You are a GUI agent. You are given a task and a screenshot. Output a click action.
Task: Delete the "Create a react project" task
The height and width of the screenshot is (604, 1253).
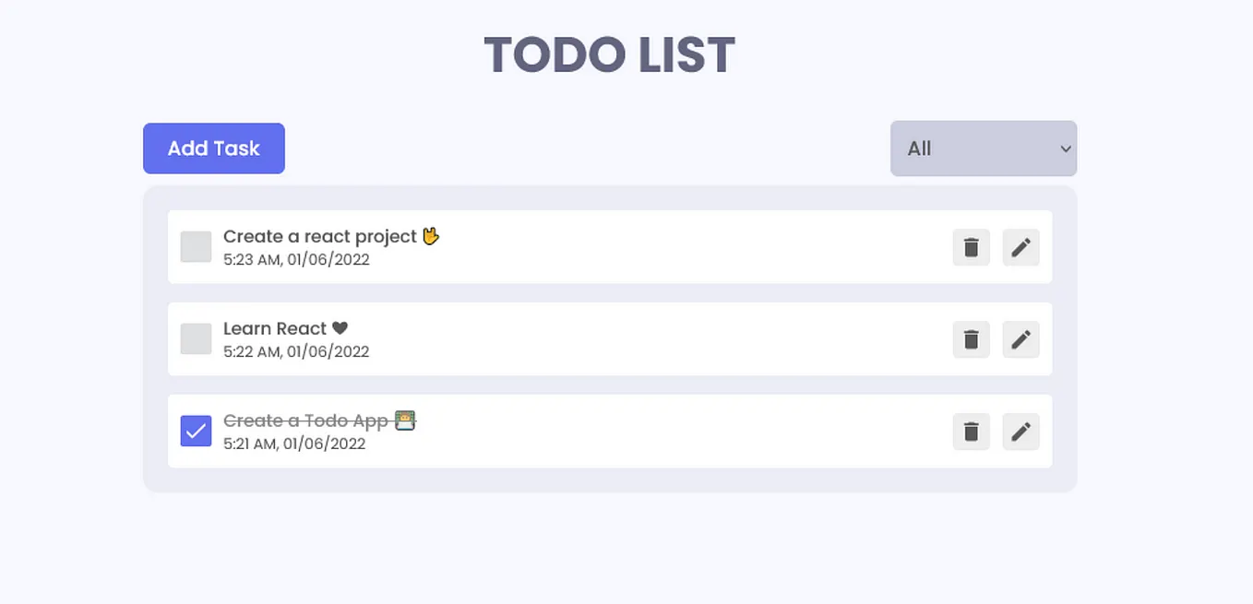971,247
